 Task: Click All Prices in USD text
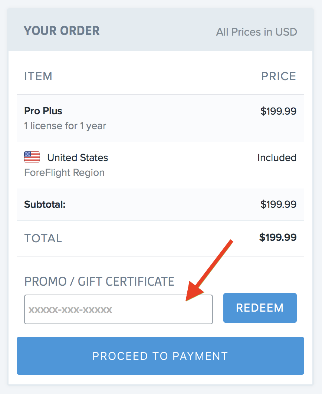click(256, 32)
